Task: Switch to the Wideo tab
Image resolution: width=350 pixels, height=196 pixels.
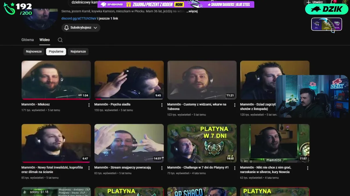Action: click(x=45, y=40)
